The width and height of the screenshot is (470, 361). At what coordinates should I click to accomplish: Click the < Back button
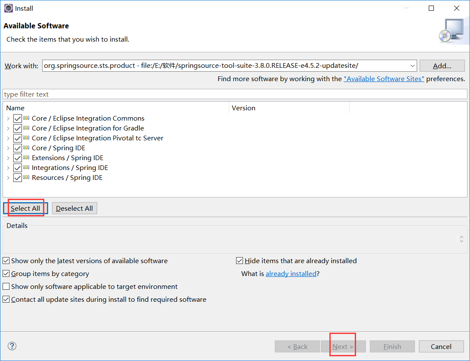[297, 347]
